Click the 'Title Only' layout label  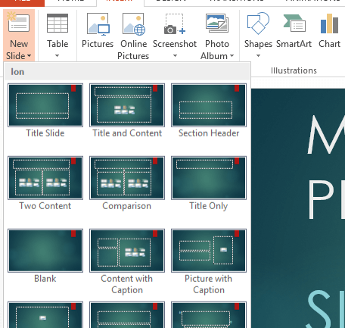[x=209, y=206]
